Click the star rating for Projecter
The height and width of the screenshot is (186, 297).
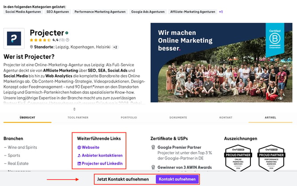pos(40,40)
